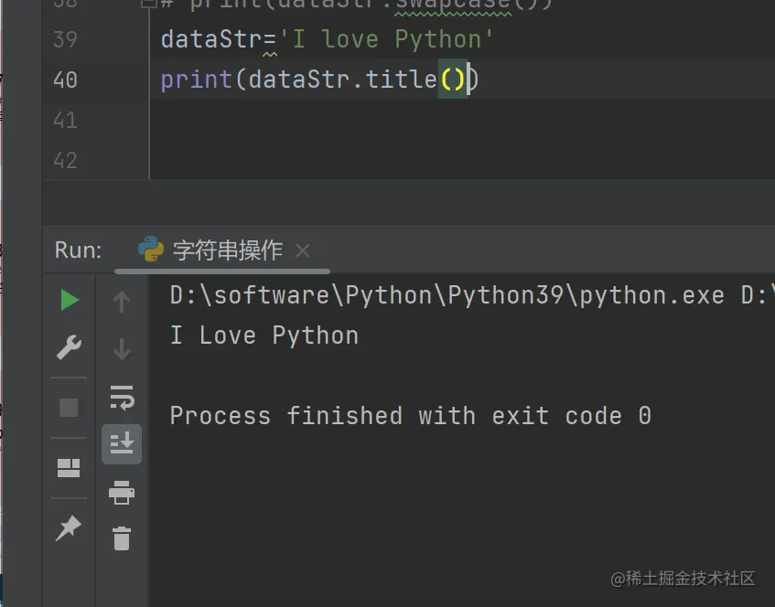This screenshot has width=775, height=607.
Task: Click code line dataStr='I love Python'
Action: point(327,39)
